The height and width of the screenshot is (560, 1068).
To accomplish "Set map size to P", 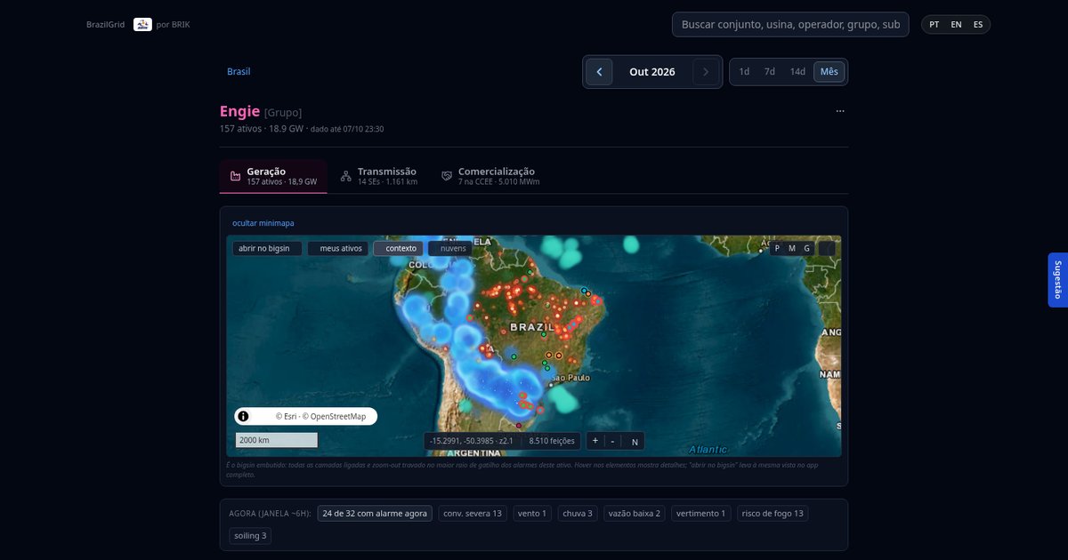I will click(777, 248).
